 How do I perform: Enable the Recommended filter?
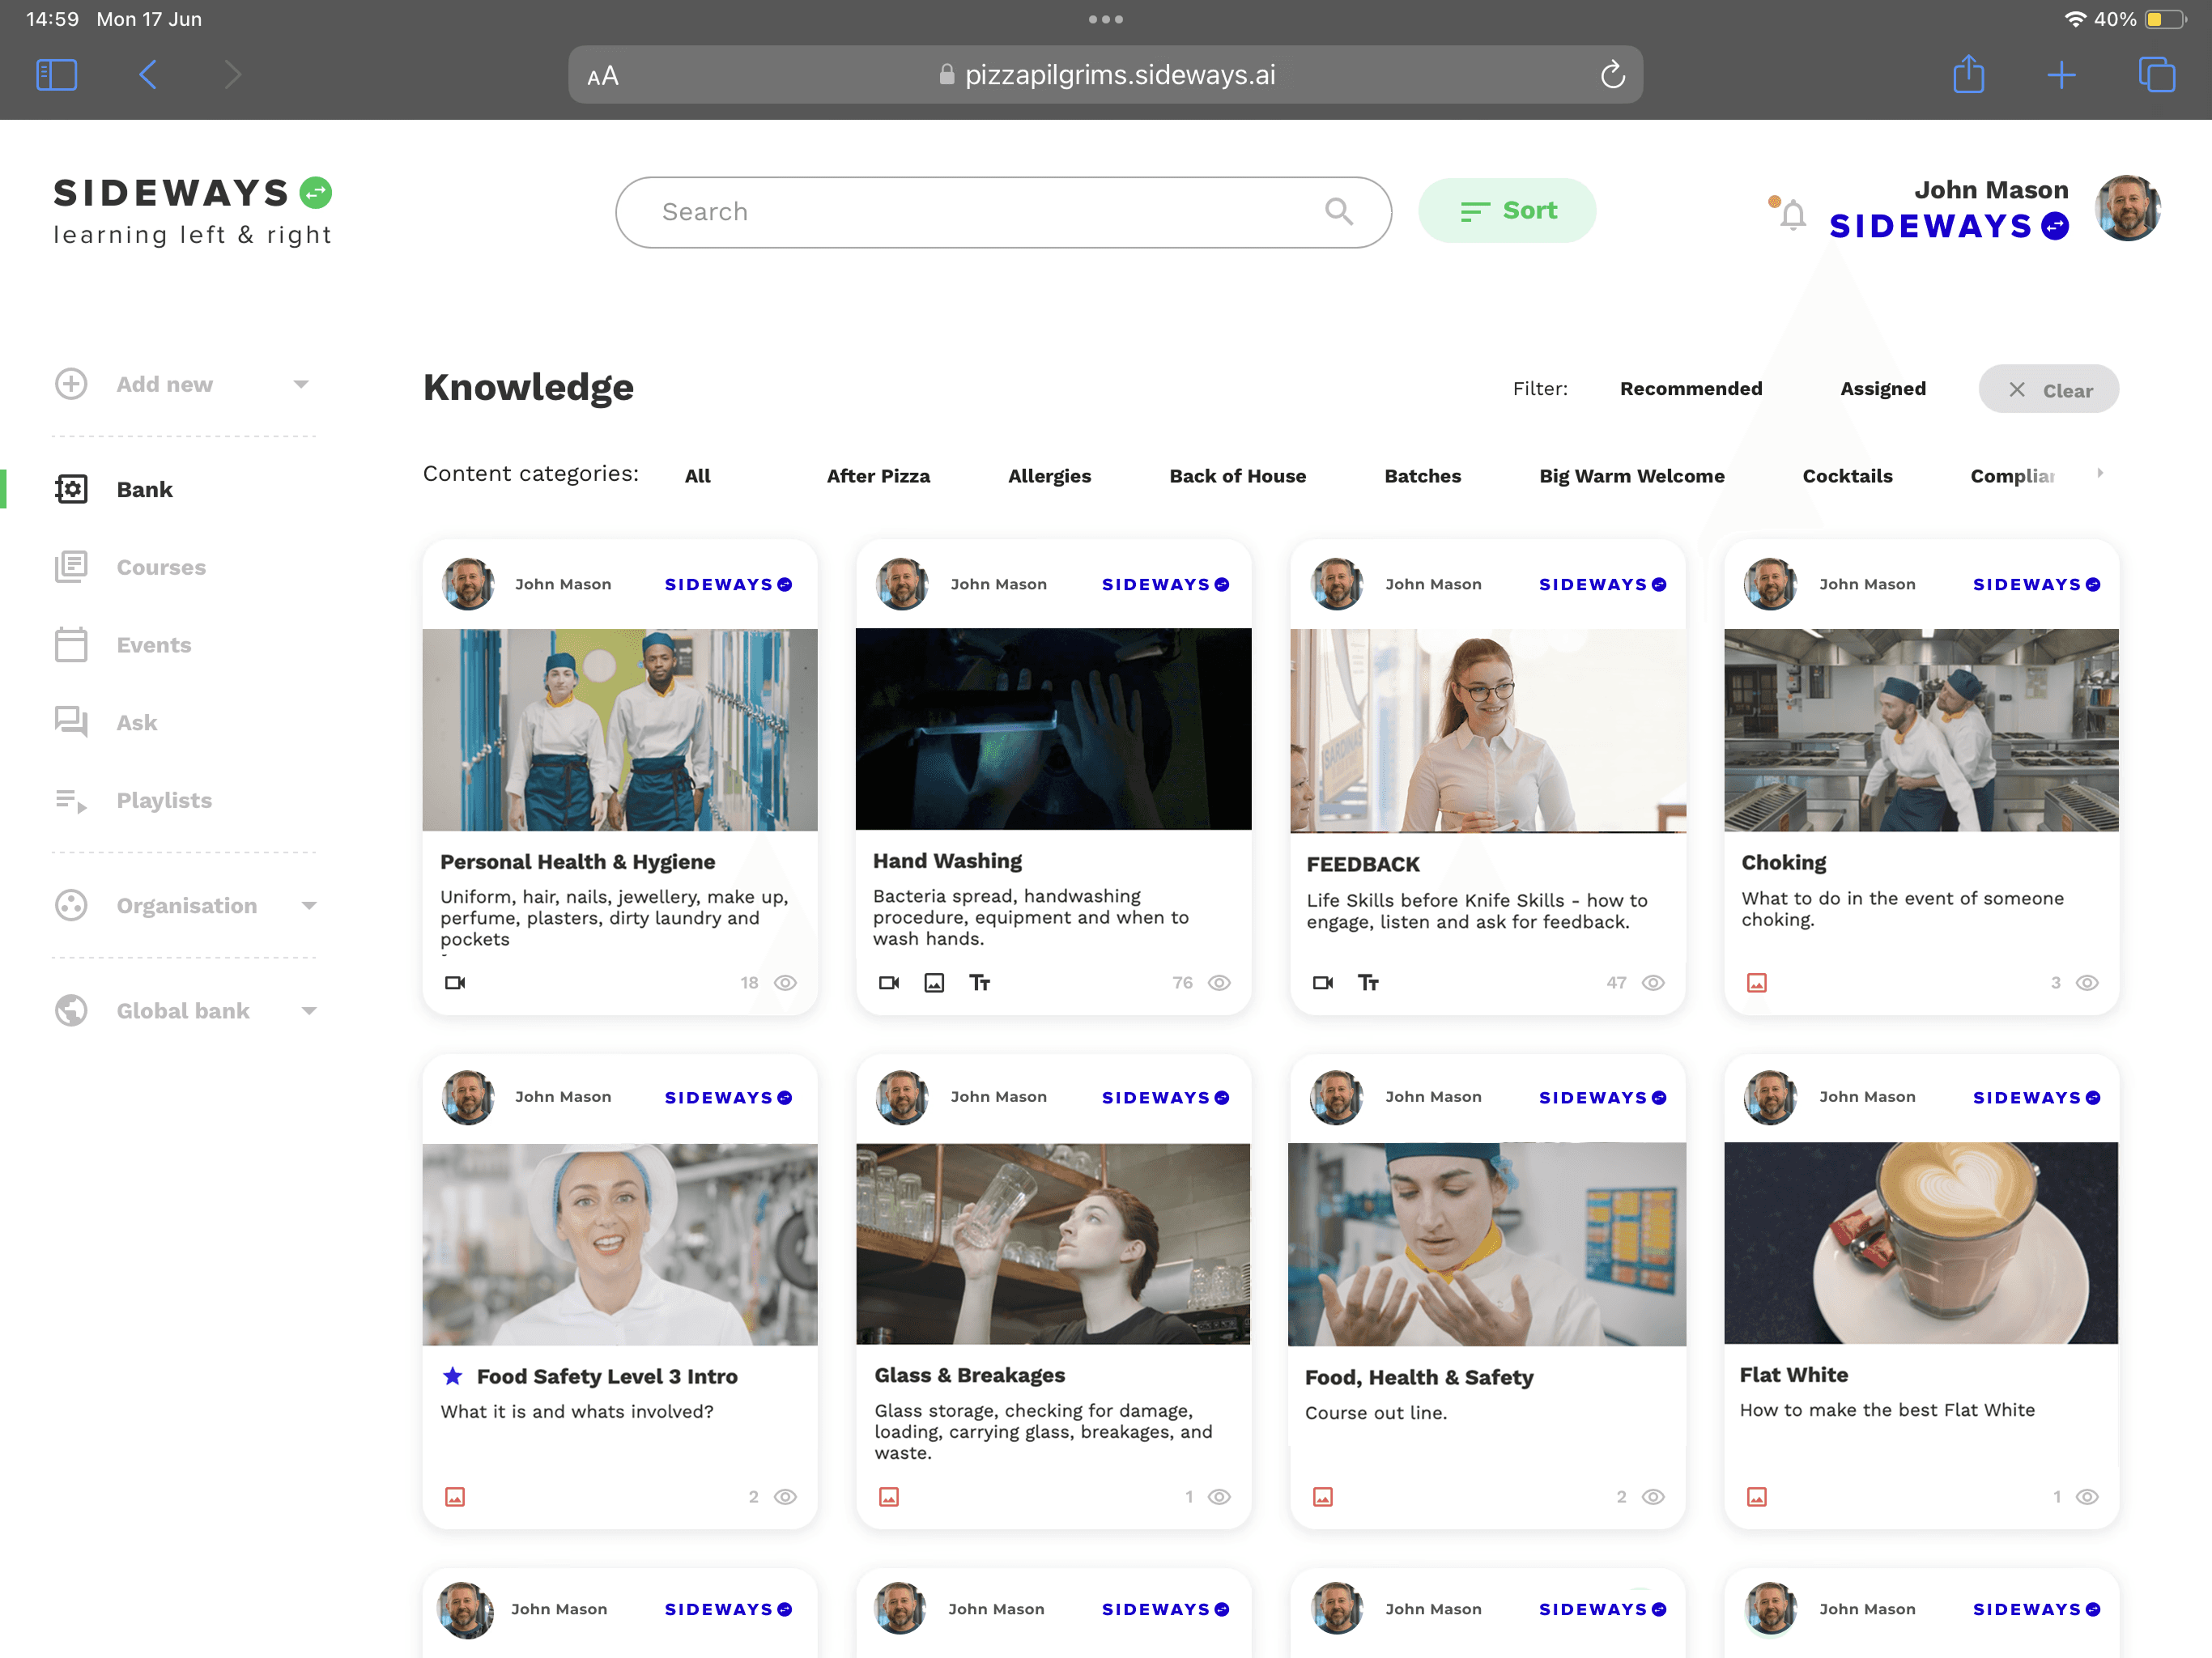[1690, 389]
